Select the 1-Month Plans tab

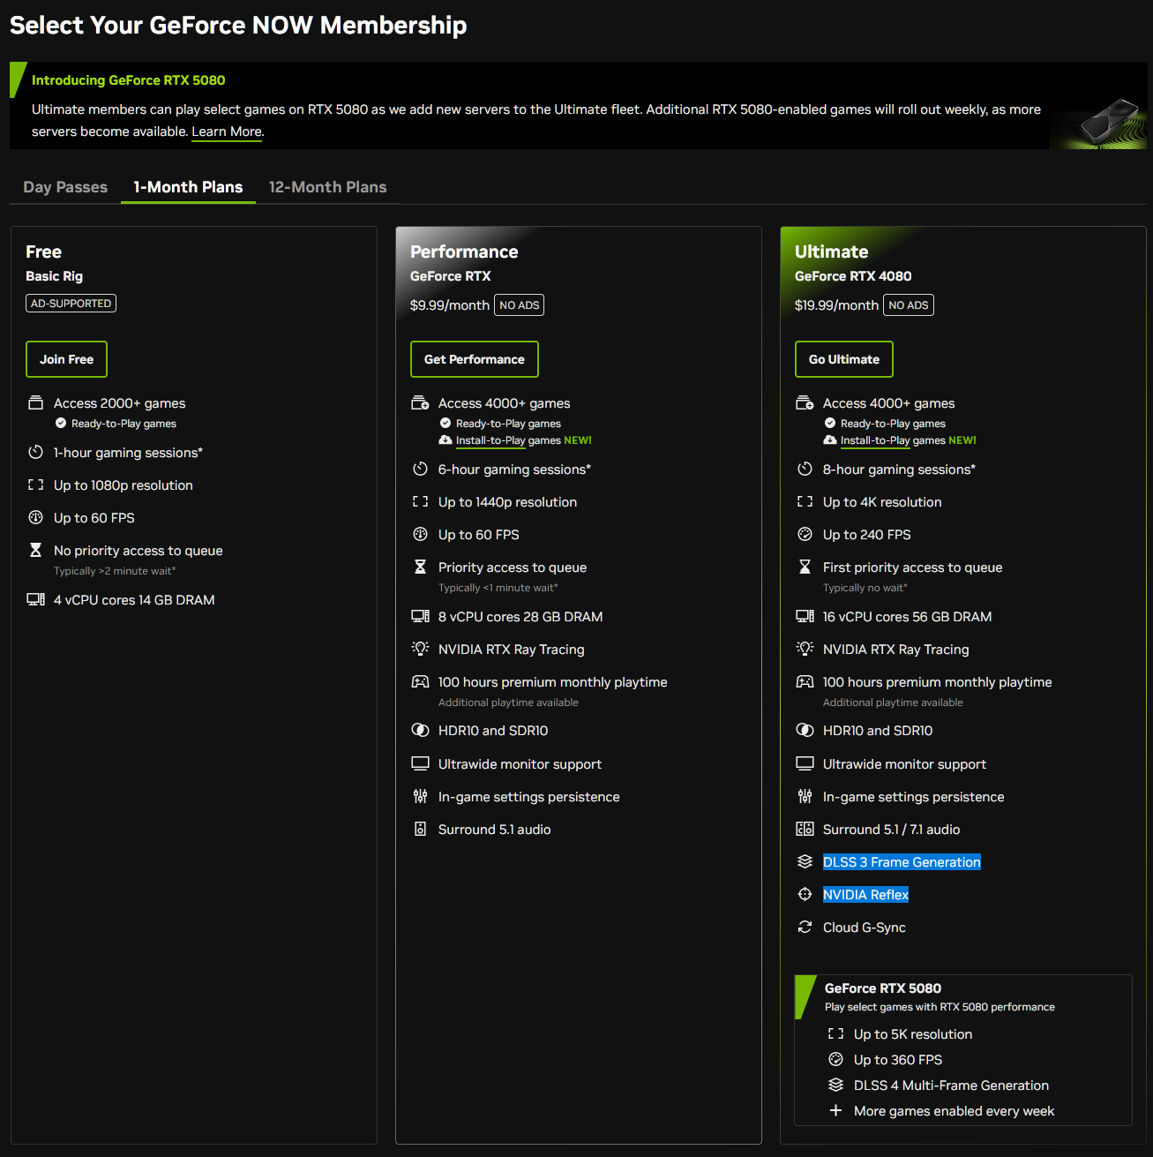click(188, 187)
